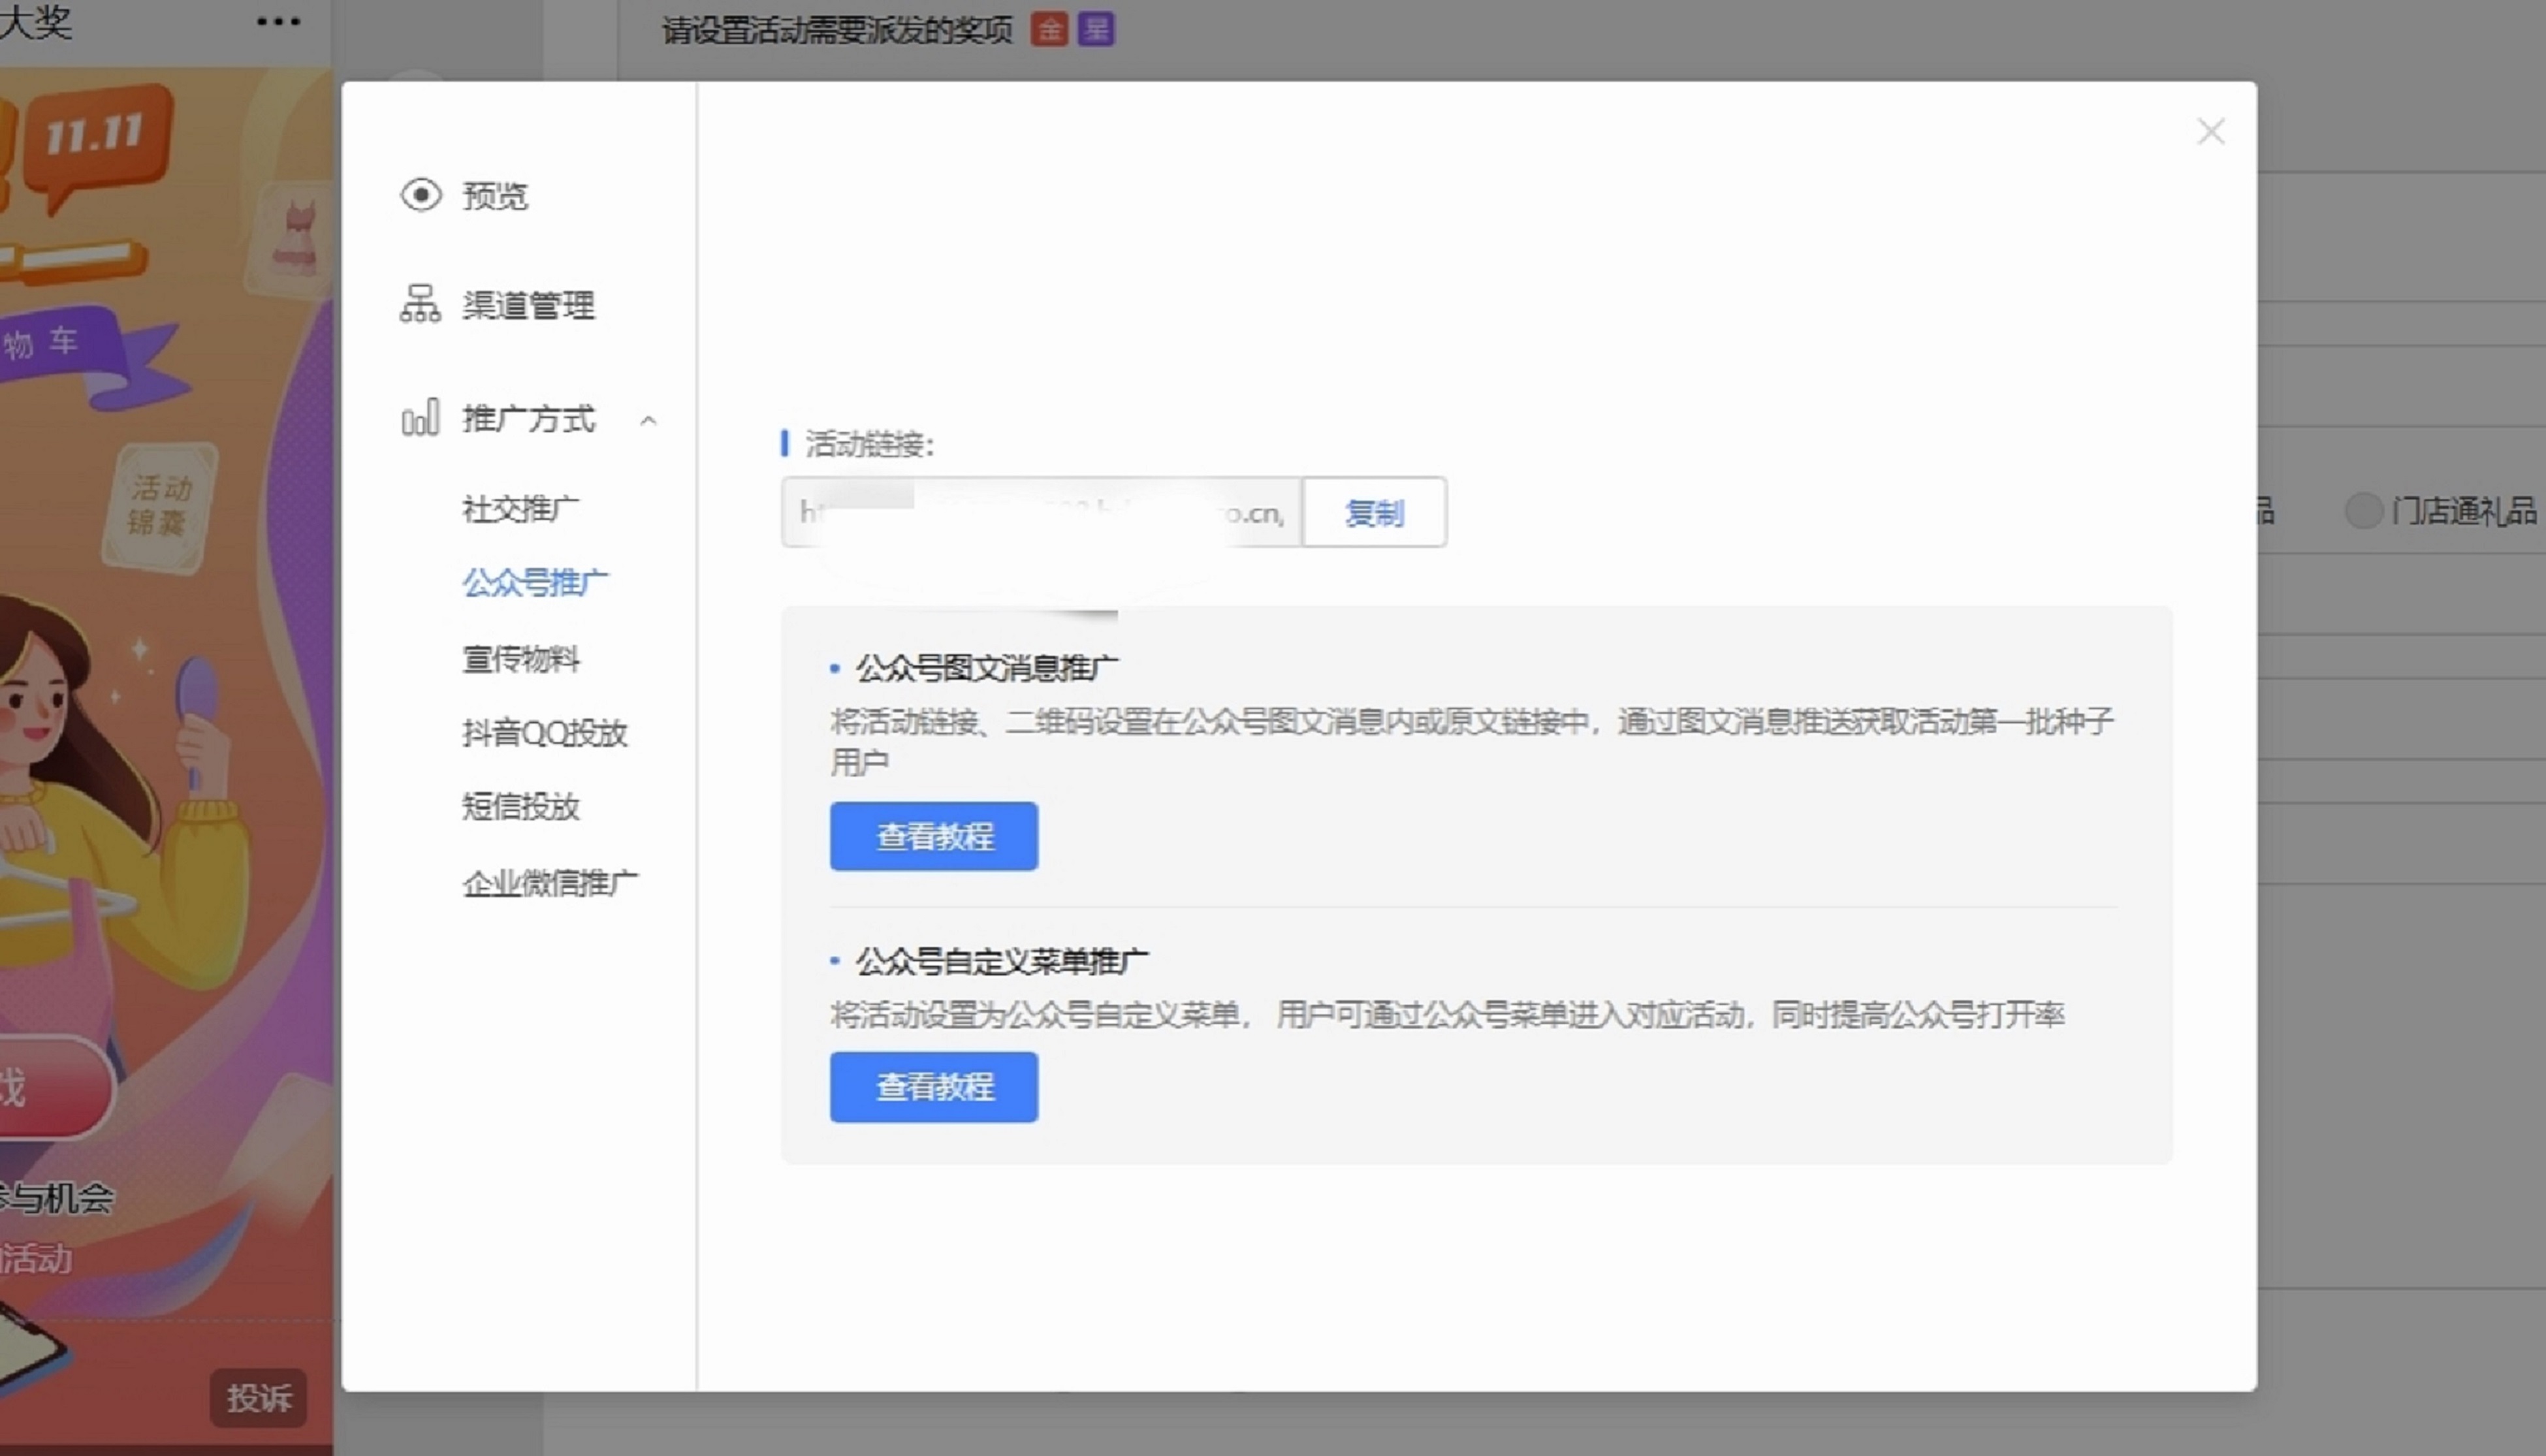
Task: Click the 推广方式 bar chart icon
Action: pyautogui.click(x=420, y=418)
